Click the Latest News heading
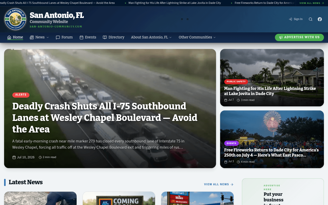This screenshot has height=205, width=328. 26,182
